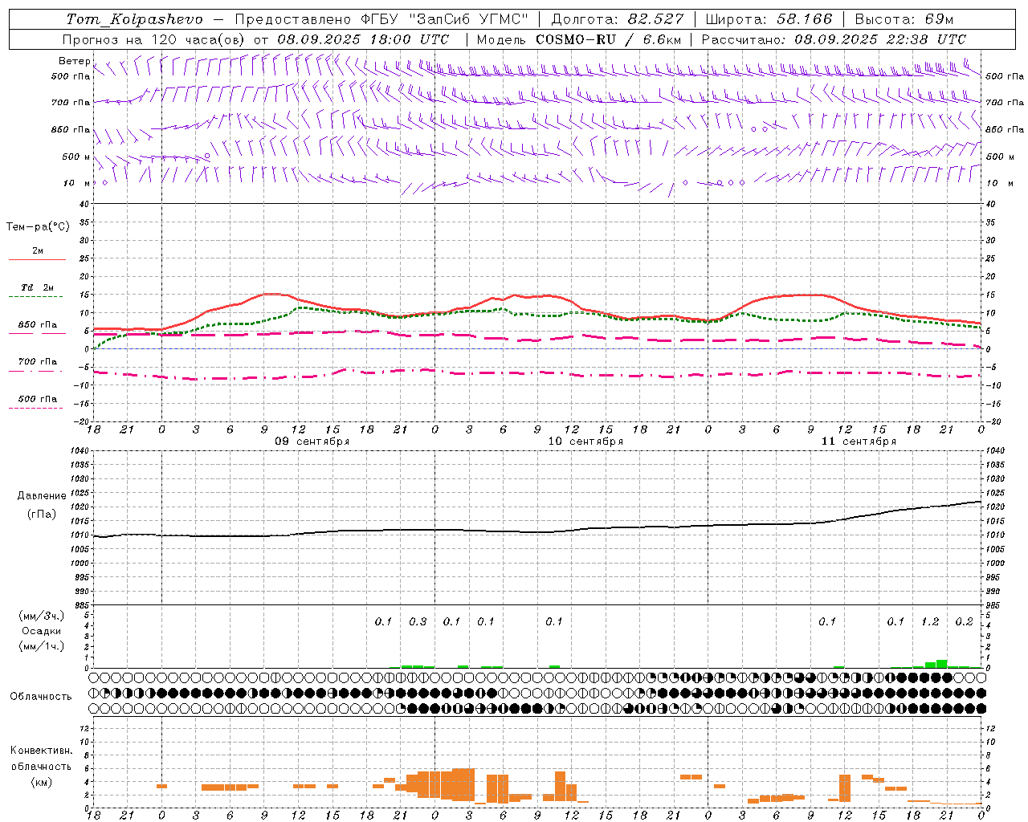Click the '2м' temperature legend entry
Viewport: 1028px width, 822px height.
(38, 251)
